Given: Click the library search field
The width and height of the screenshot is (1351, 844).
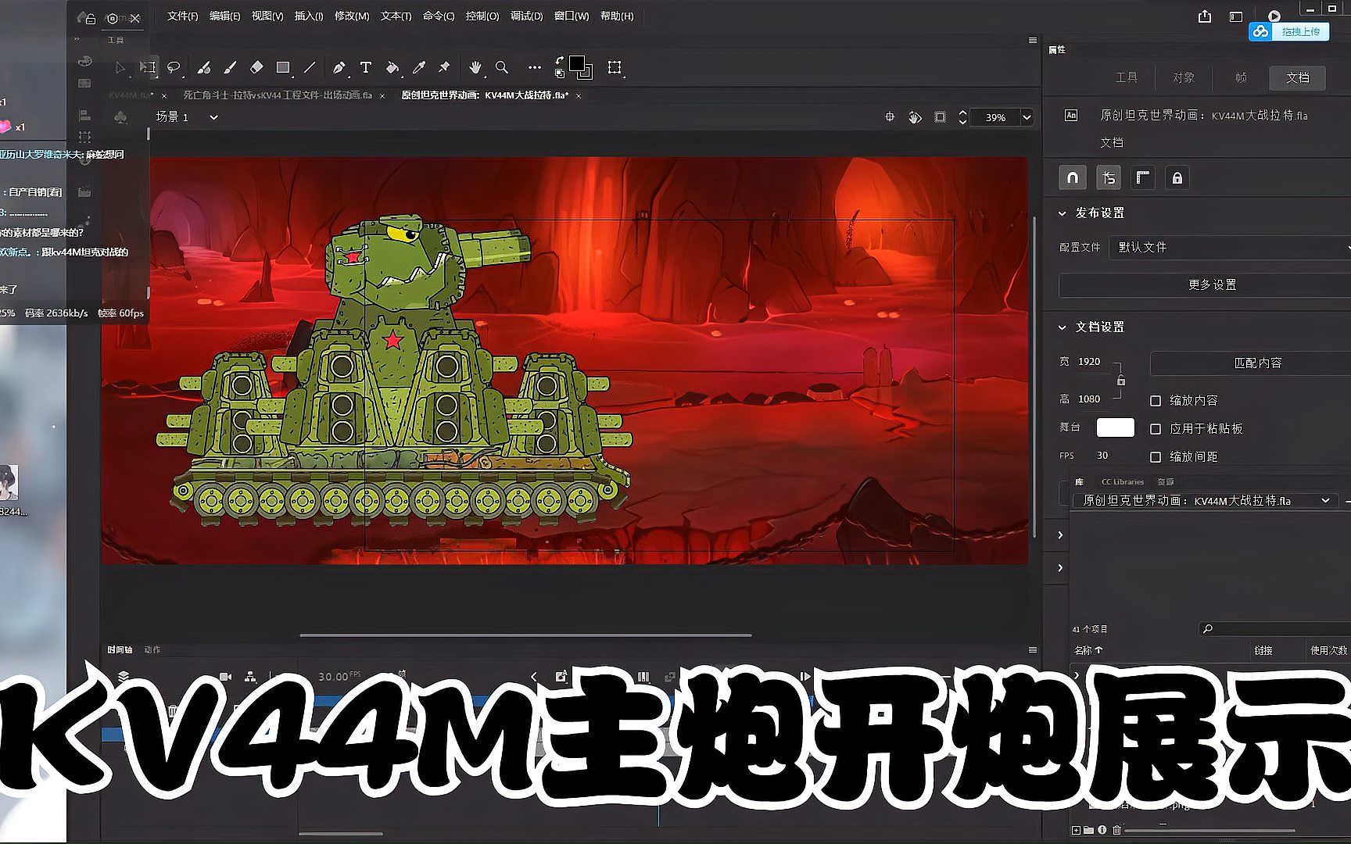Looking at the screenshot, I should [1274, 628].
